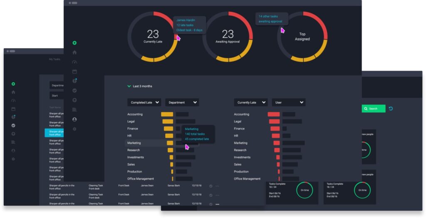This screenshot has height=218, width=426.
Task: Open the dashboard gauge icon in front sidebar
Action: click(74, 62)
